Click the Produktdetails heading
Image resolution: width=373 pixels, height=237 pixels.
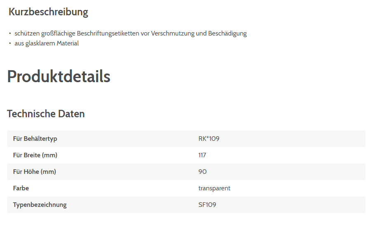59,76
